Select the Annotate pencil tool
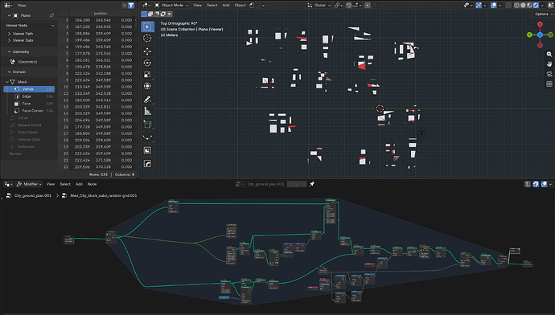 148,100
